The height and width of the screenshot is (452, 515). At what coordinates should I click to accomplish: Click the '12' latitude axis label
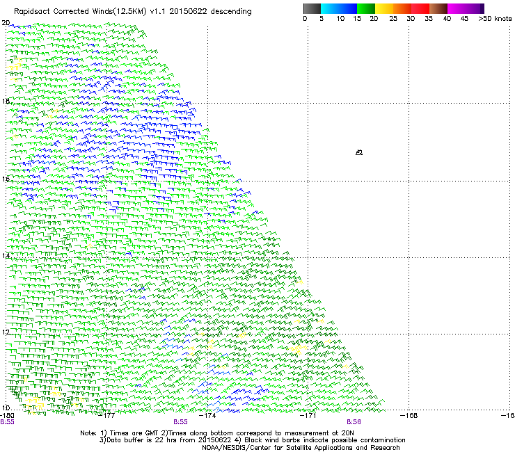[6, 332]
